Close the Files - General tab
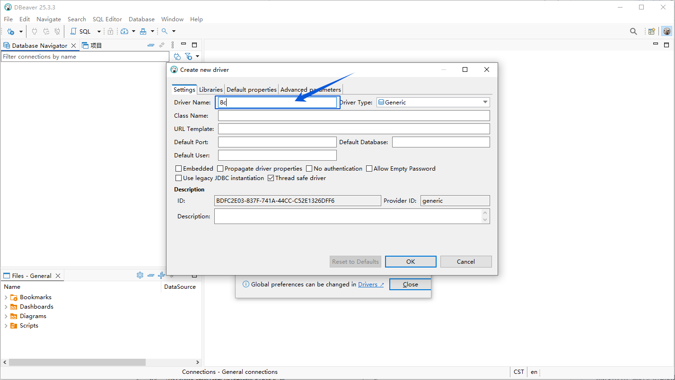 (x=58, y=276)
